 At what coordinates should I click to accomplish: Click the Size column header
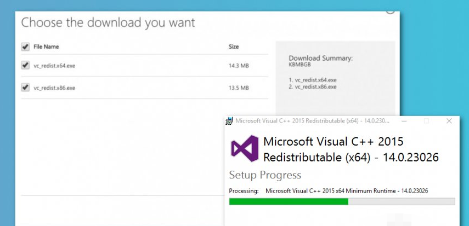coord(234,47)
